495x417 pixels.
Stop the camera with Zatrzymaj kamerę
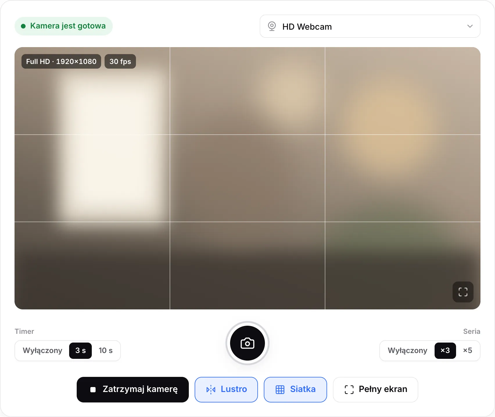tap(133, 389)
